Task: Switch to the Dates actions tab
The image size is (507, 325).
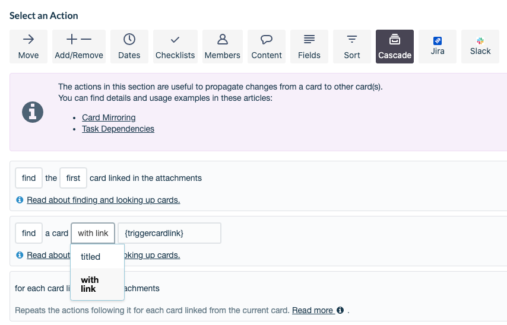Action: click(129, 46)
